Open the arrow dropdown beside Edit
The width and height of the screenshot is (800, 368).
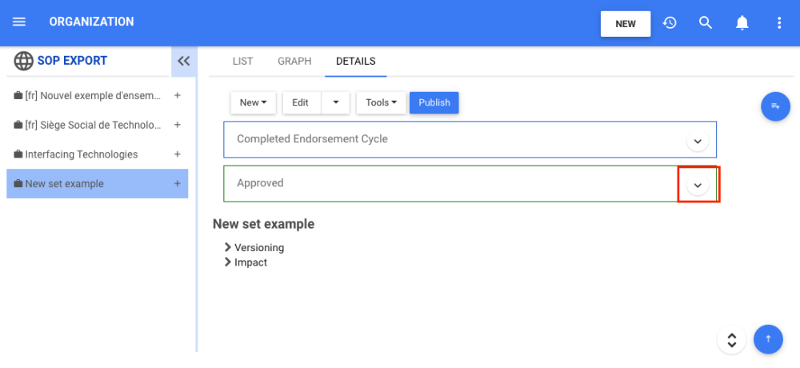pos(336,102)
